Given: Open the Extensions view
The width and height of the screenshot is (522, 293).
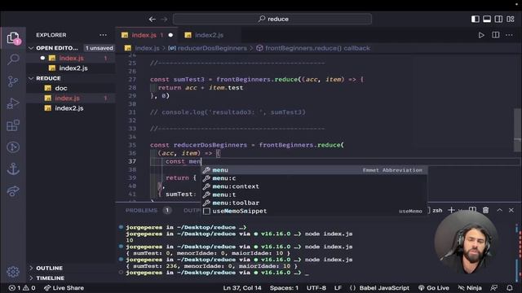Looking at the screenshot, I should pos(13,125).
